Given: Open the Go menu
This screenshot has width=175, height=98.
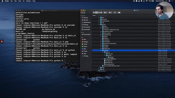Looking at the screenshot, I should tap(24, 1).
